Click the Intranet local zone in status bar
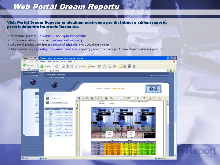 pos(161,158)
